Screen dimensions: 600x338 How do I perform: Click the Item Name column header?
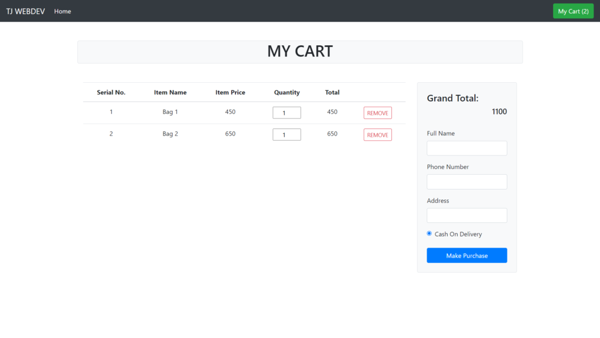171,92
